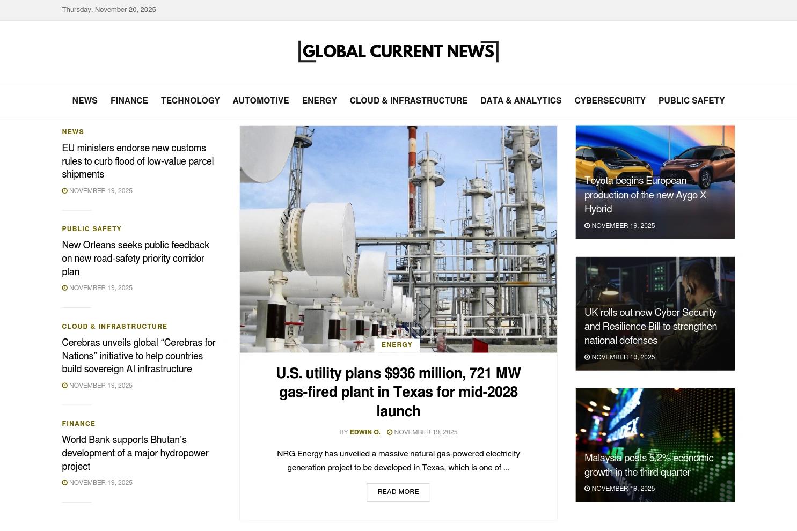This screenshot has width=797, height=531.
Task: View author Edwin O. profile
Action: (365, 432)
